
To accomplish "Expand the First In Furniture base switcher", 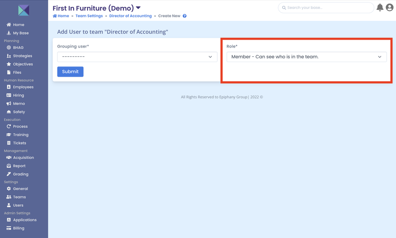I will [138, 8].
